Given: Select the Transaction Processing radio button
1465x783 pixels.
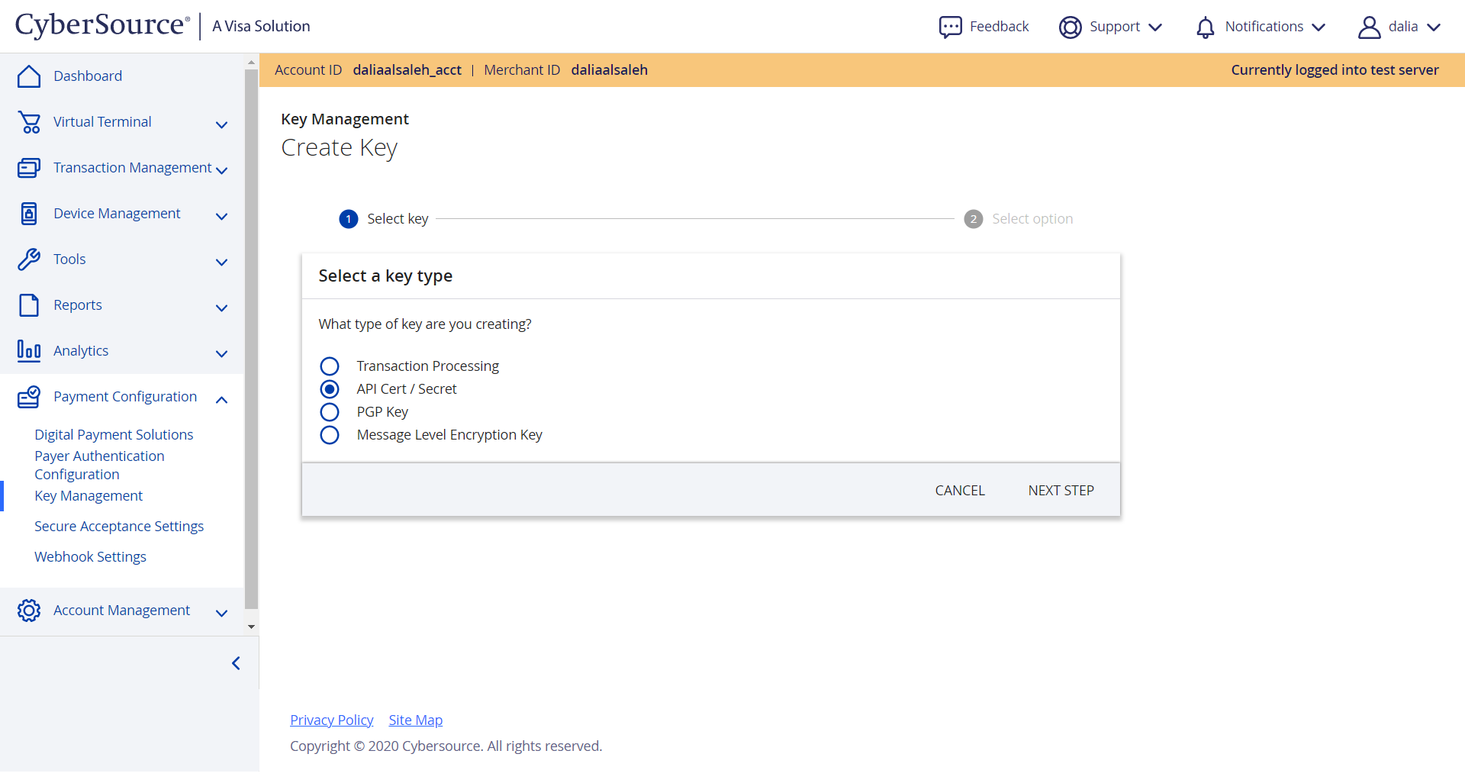Looking at the screenshot, I should (330, 366).
